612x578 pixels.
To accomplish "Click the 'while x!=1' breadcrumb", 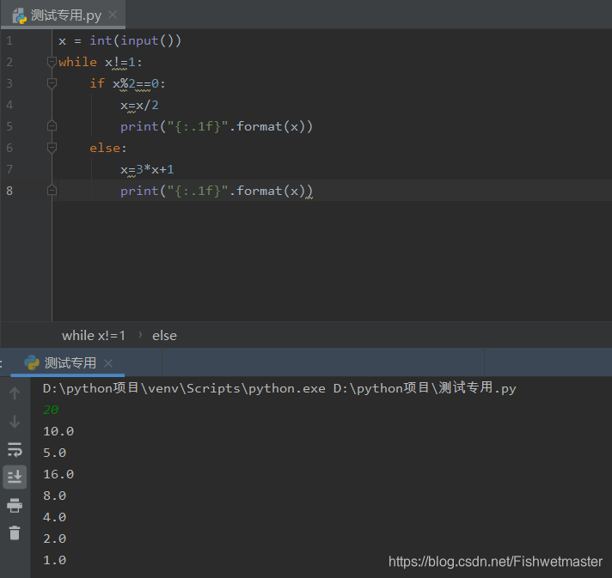I will click(94, 336).
